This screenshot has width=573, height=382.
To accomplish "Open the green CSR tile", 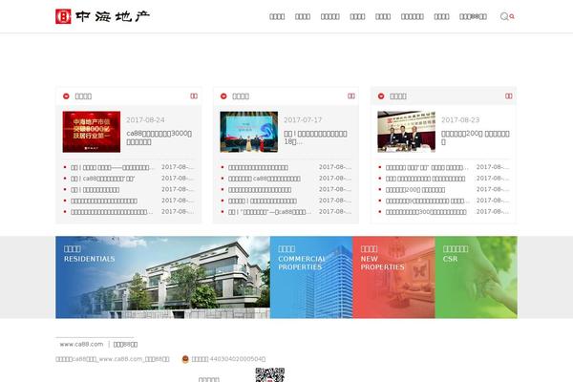I will (477, 277).
